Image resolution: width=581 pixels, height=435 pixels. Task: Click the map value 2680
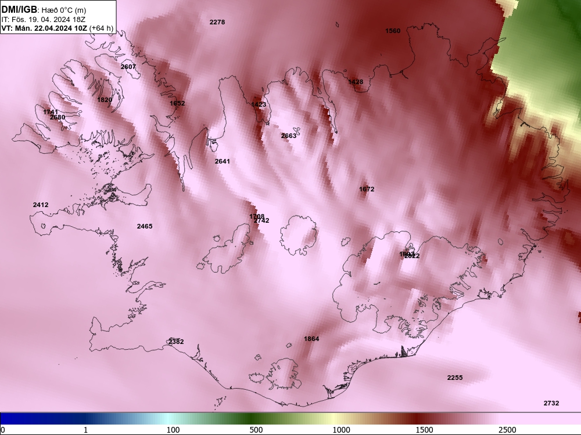[x=58, y=117]
